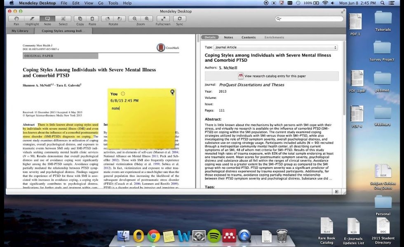Screen dimensions: 404x247
Task: Select the Pan tool
Action: coord(16,19)
